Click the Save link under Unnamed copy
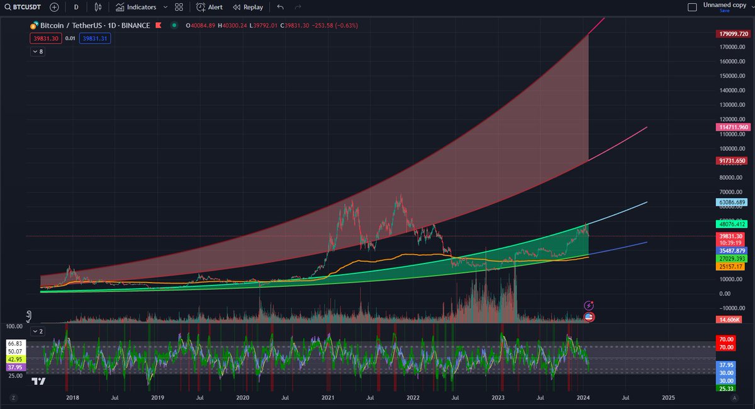 [x=724, y=11]
